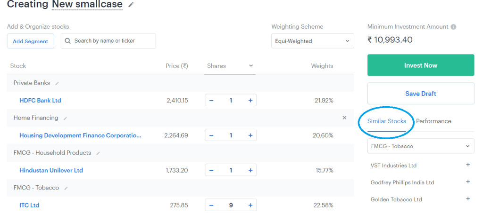Click the Weights column header
Viewport: 483px width, 213px height.
(322, 66)
